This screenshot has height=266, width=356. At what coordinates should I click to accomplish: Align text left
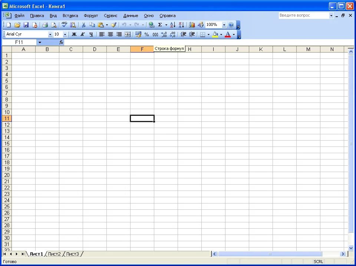click(x=102, y=34)
